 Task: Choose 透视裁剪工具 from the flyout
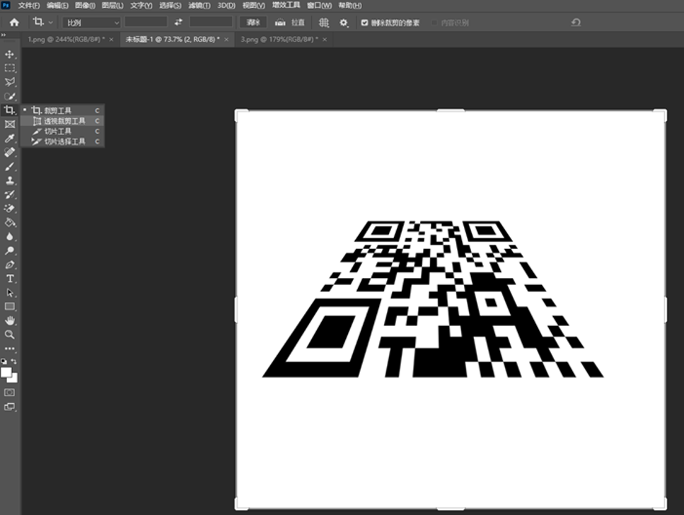tap(63, 121)
